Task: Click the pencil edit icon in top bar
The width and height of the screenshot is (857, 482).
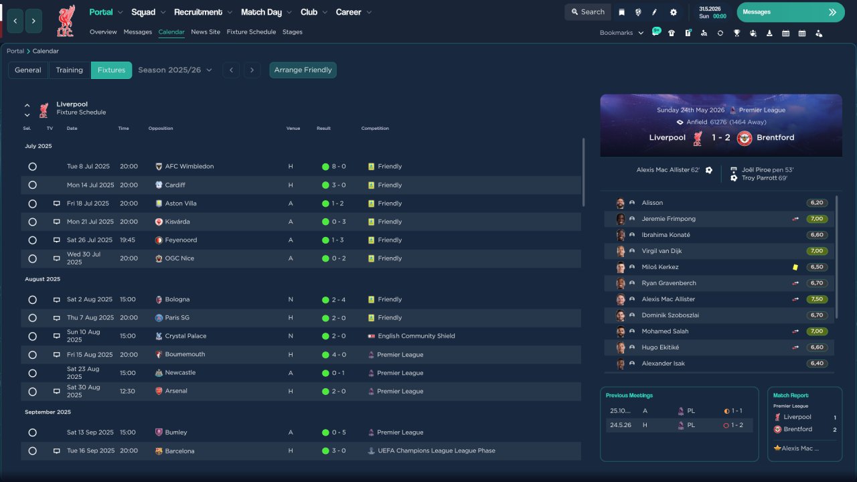Action: [x=655, y=12]
